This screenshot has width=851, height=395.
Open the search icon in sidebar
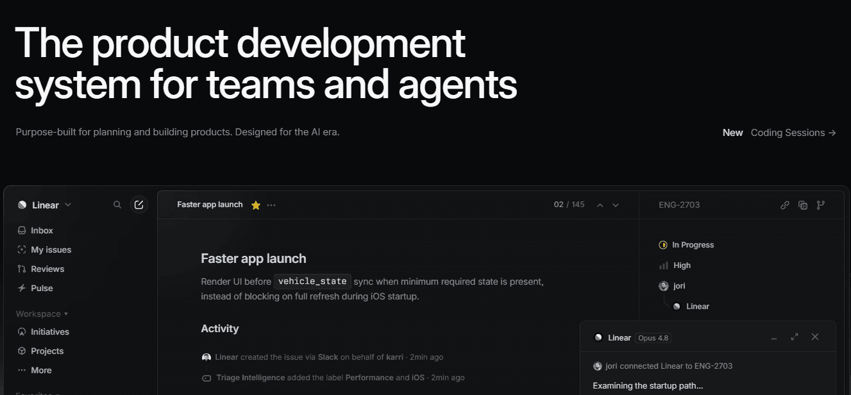[117, 205]
